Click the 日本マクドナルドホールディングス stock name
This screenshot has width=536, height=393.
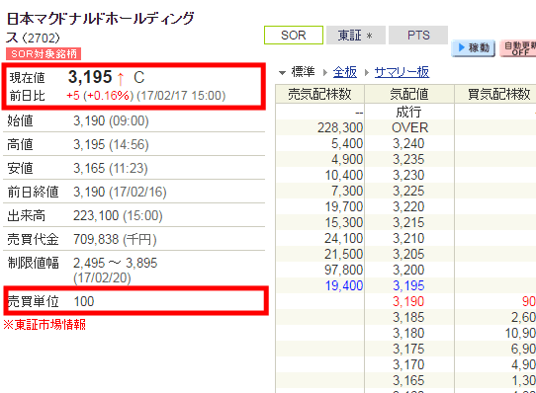[x=100, y=28]
